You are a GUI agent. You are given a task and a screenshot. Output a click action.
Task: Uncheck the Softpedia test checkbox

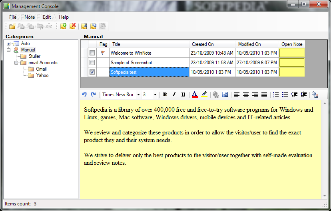point(92,72)
